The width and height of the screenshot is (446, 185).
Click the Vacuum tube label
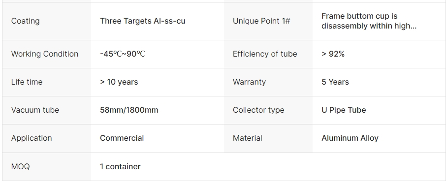(35, 110)
